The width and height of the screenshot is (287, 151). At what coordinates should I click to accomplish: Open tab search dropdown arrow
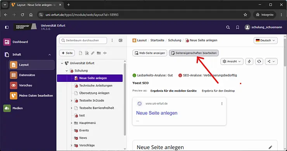(5, 5)
